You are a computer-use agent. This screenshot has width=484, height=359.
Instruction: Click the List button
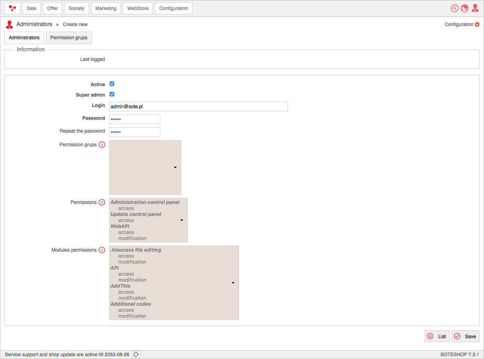[437, 336]
